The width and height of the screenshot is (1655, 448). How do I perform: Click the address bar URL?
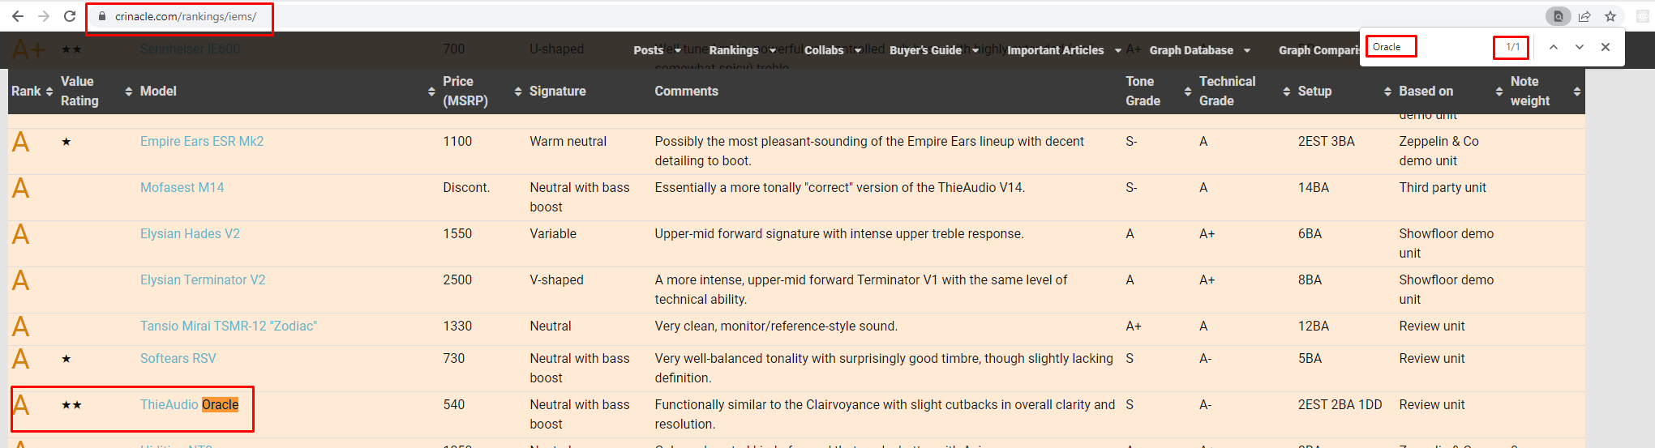pos(186,16)
